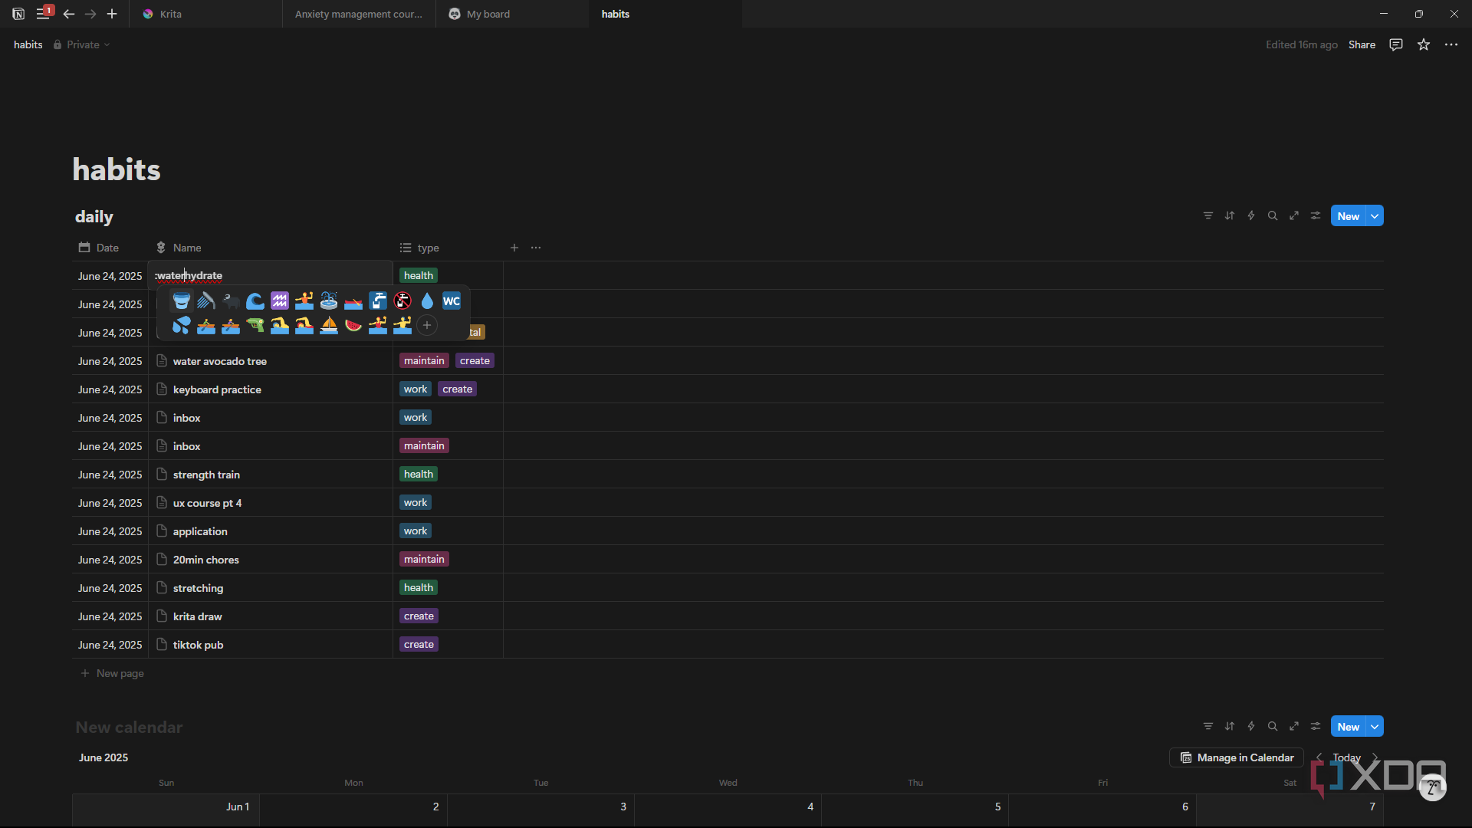Select the water buffalo emoji
Screen dimensions: 1472x828
(x=231, y=301)
